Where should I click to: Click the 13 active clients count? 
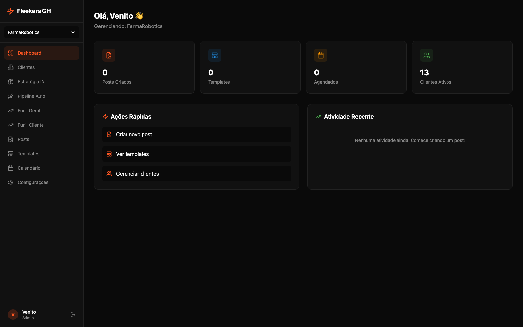pyautogui.click(x=424, y=72)
